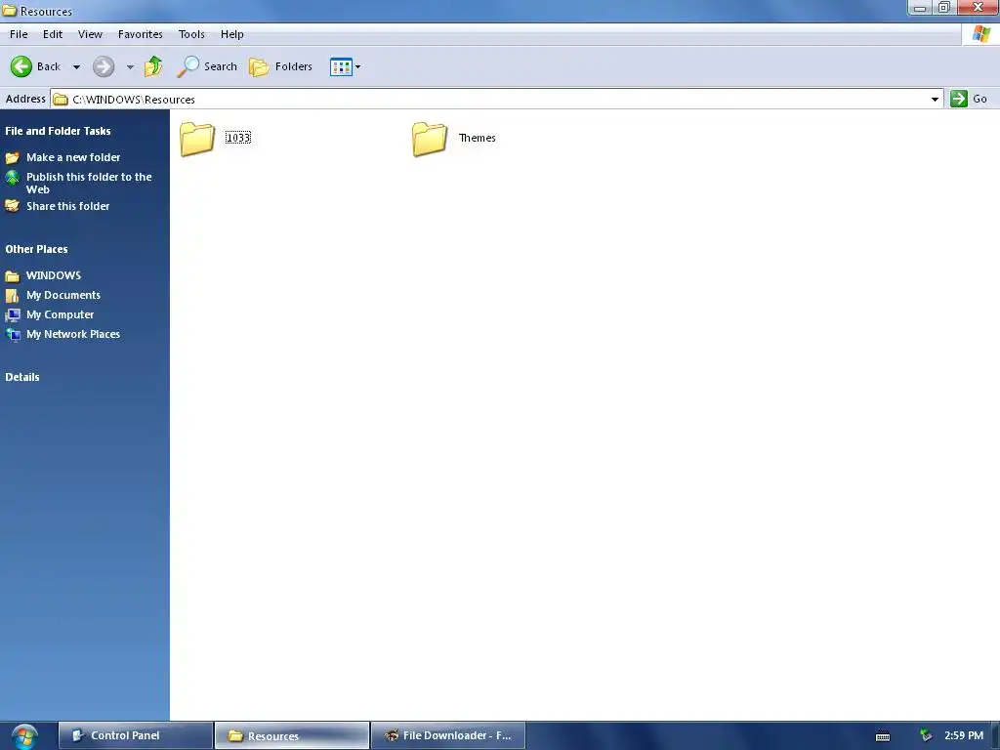Open the Help menu
The width and height of the screenshot is (1000, 750).
click(232, 34)
